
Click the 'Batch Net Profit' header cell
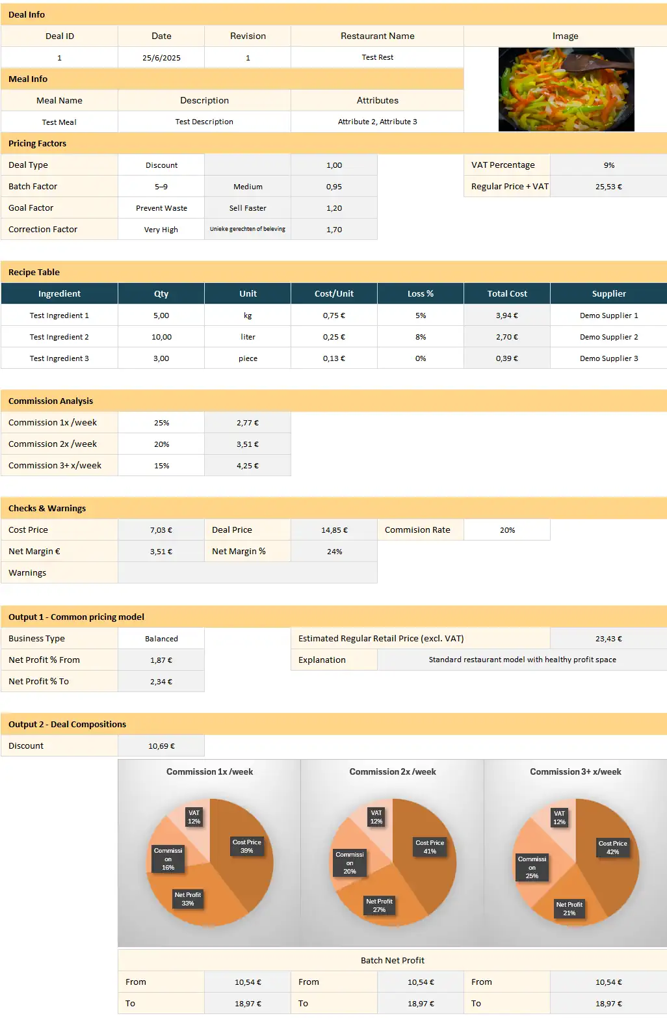pos(393,961)
